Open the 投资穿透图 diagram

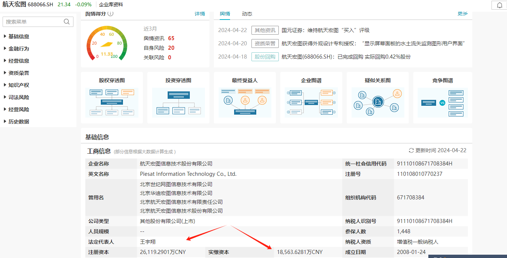[x=178, y=98]
